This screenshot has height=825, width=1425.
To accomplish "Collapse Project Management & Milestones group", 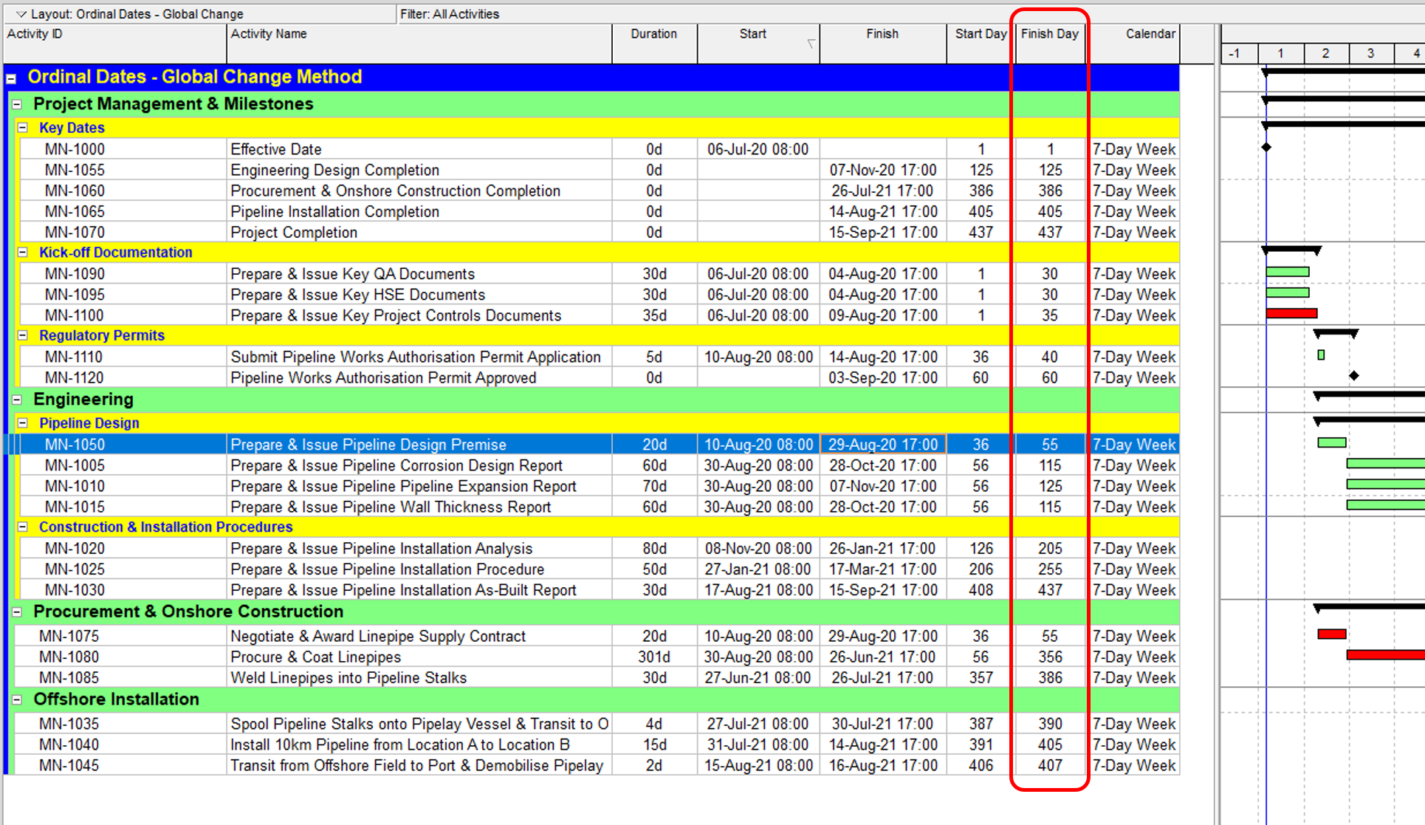I will coord(17,105).
